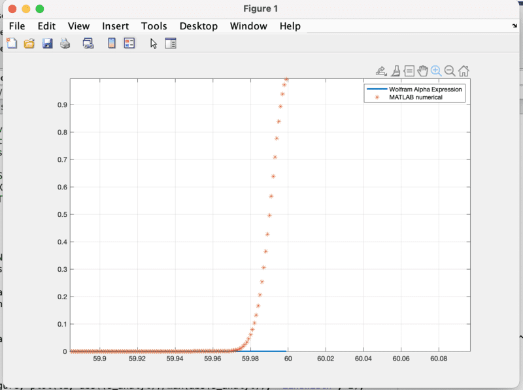This screenshot has height=390, width=523.
Task: Toggle the data tips icon on the axes
Action: (x=409, y=71)
